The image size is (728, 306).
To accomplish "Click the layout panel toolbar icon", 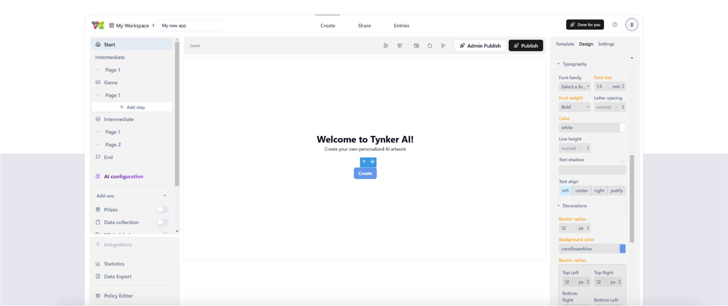I will point(416,46).
